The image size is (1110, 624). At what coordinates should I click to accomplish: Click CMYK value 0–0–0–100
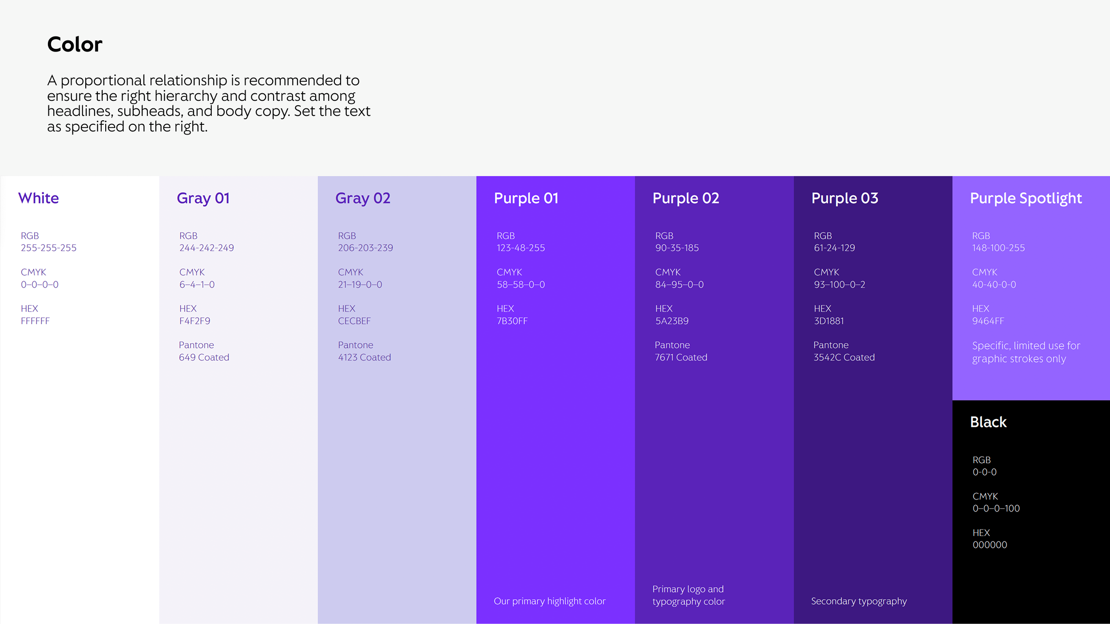click(x=996, y=508)
